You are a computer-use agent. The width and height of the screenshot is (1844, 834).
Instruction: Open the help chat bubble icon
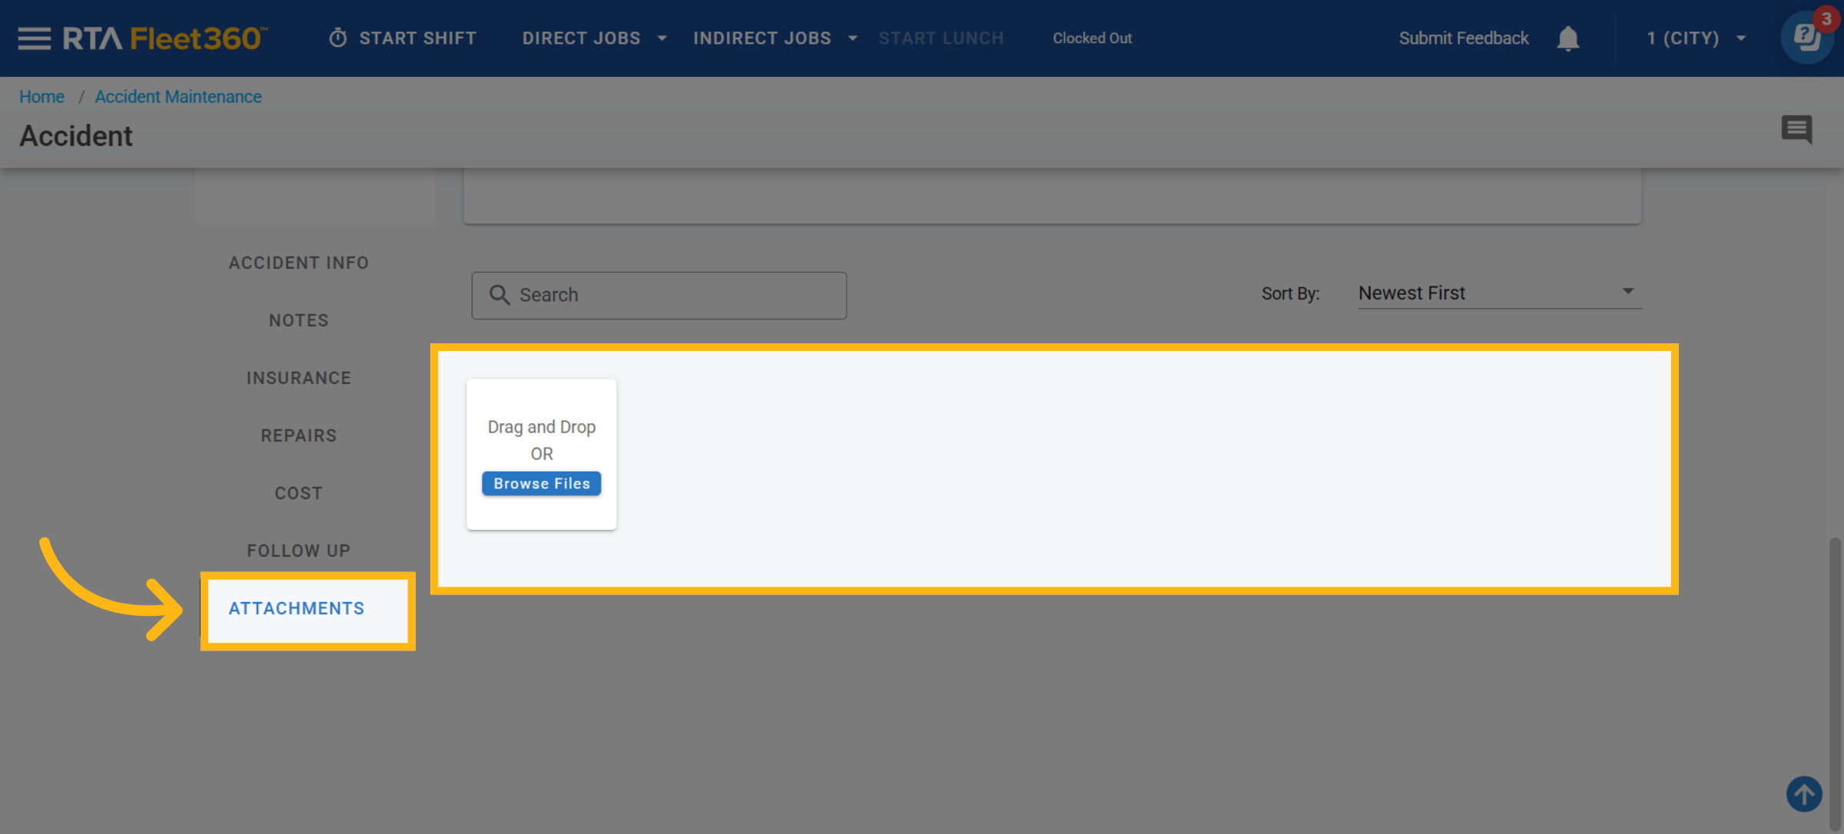coord(1806,38)
